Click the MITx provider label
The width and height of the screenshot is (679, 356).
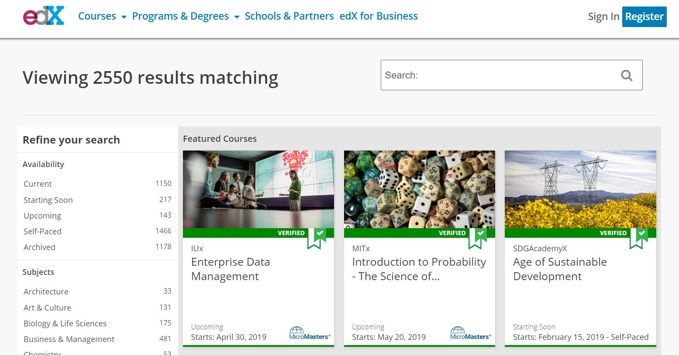point(361,249)
